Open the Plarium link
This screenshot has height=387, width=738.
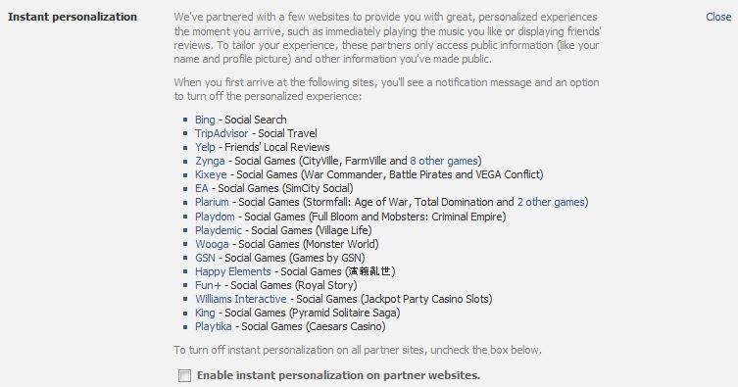point(212,202)
